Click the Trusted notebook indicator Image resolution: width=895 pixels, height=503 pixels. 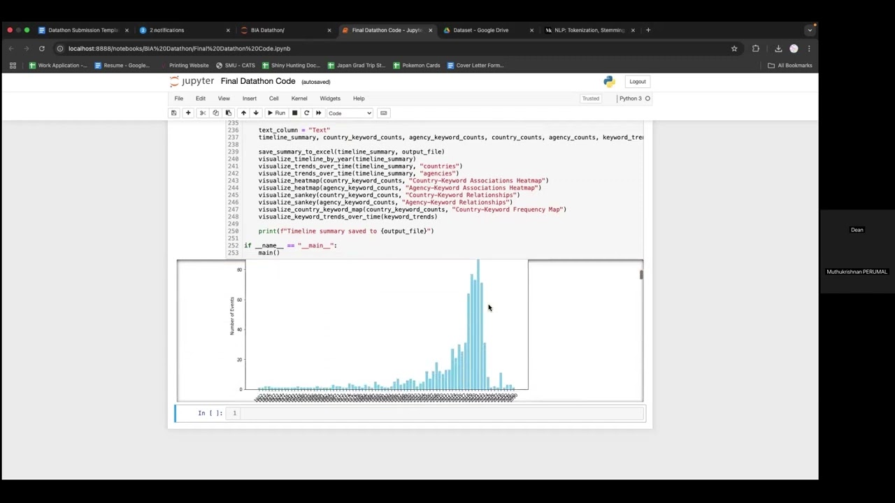591,99
